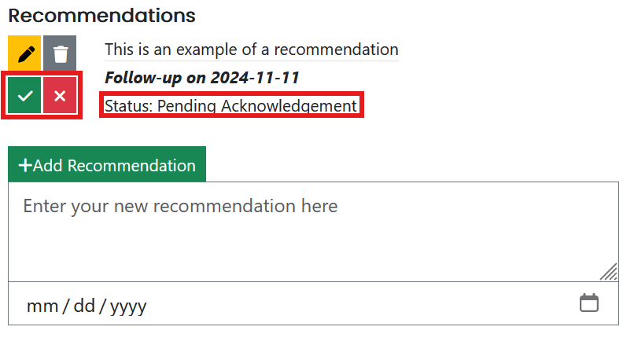Image resolution: width=634 pixels, height=345 pixels.
Task: Click the plus icon beside Add Recommendation
Action: [25, 166]
